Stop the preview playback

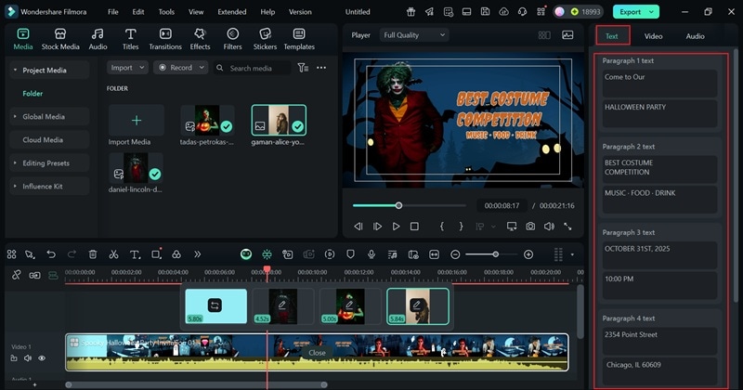(x=414, y=227)
